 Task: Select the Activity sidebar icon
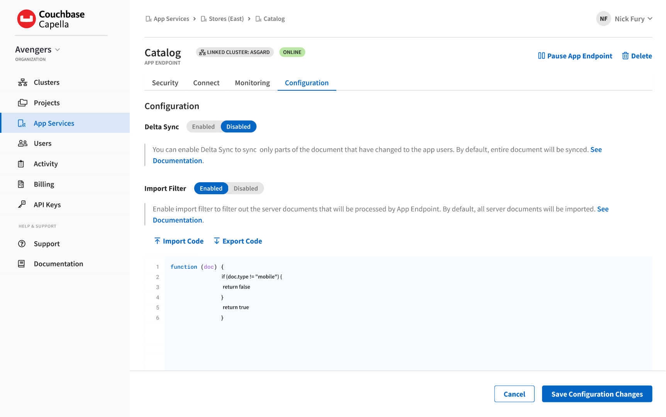point(21,164)
